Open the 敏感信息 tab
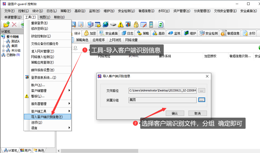 coord(230,33)
